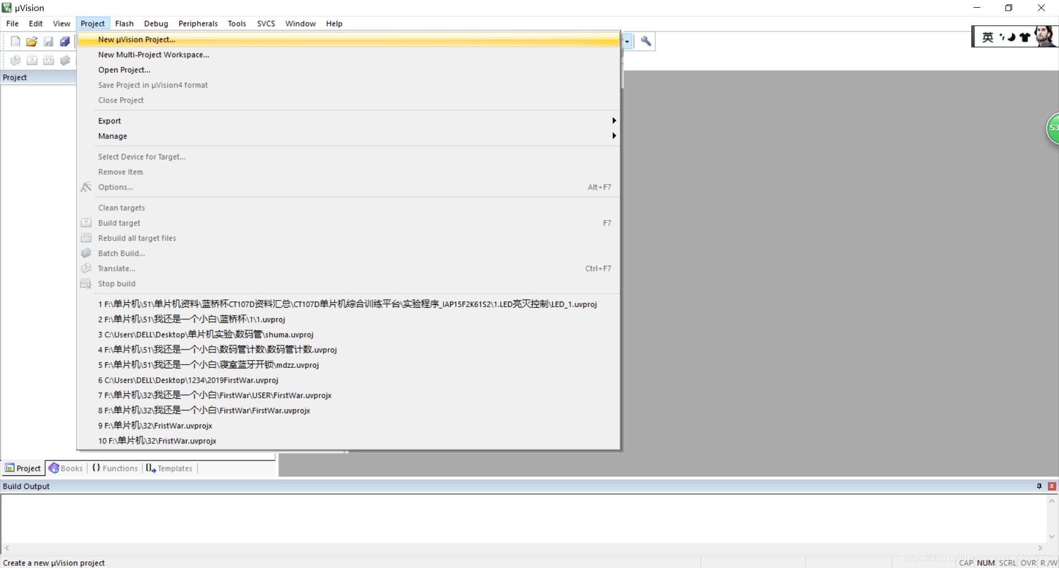Click the CAP status bar indicator
Viewport: 1059px width, 568px height.
(966, 562)
